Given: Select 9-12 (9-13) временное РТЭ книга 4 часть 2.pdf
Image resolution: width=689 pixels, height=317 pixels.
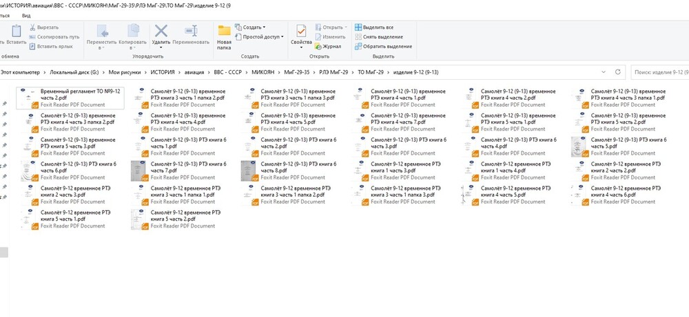Looking at the screenshot, I should 511,98.
